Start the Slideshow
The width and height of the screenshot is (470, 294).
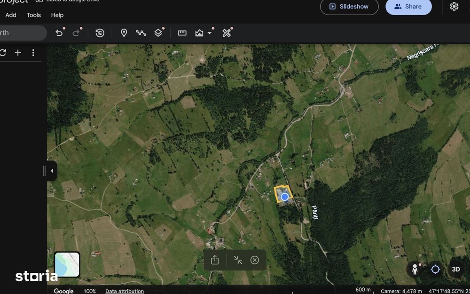[x=349, y=6]
